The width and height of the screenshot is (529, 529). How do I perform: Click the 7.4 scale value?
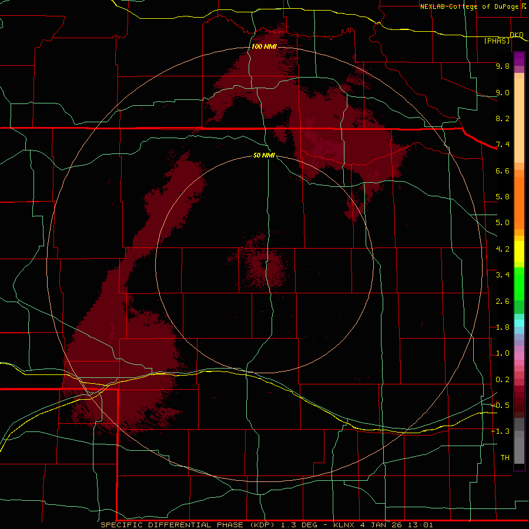coord(503,145)
